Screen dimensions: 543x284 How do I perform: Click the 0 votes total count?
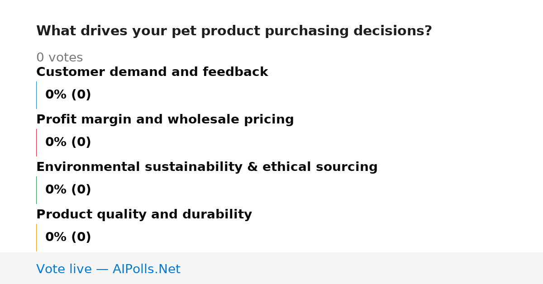click(x=59, y=58)
